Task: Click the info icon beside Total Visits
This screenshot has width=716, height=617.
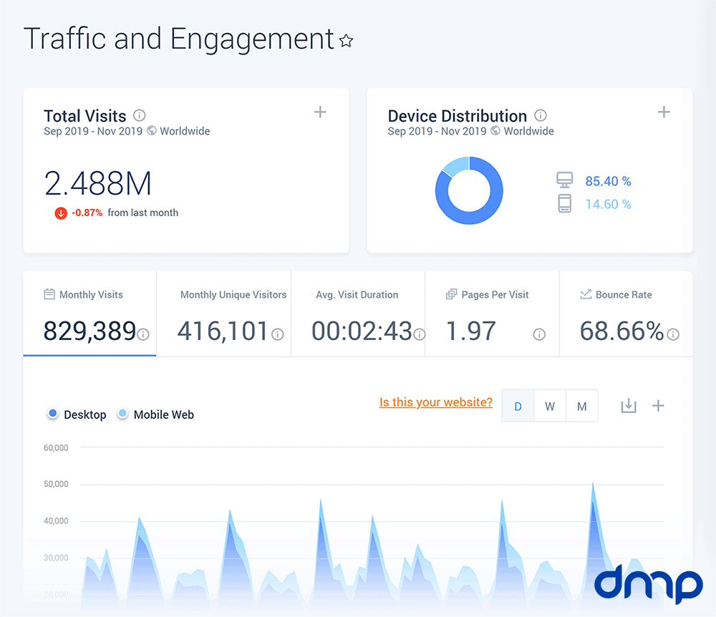Action: [x=140, y=115]
